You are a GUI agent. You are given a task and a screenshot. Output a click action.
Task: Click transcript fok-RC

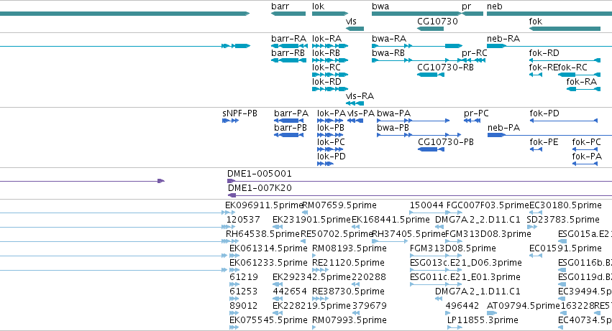(579, 75)
